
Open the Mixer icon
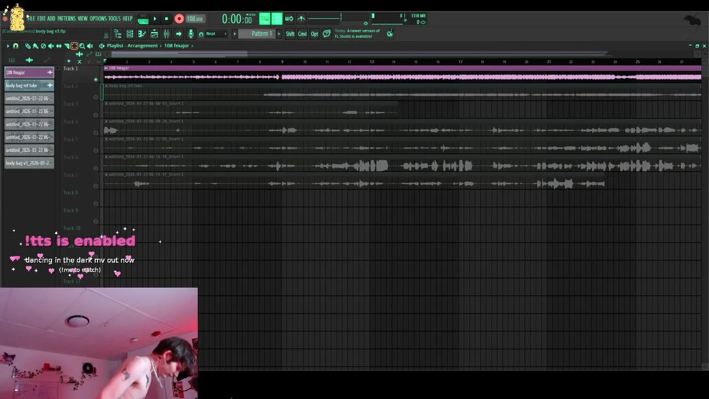coord(166,34)
